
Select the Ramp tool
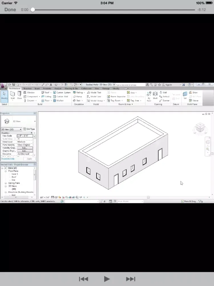(77, 96)
